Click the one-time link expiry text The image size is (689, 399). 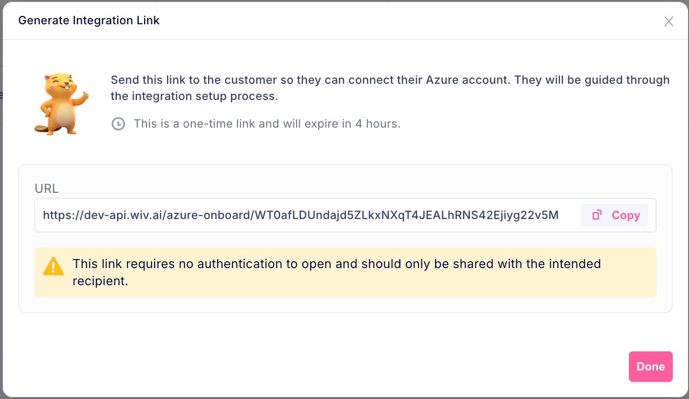(267, 124)
